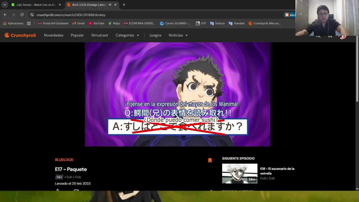Play the next episode thumbnail
359x202 pixels.
tap(240, 173)
